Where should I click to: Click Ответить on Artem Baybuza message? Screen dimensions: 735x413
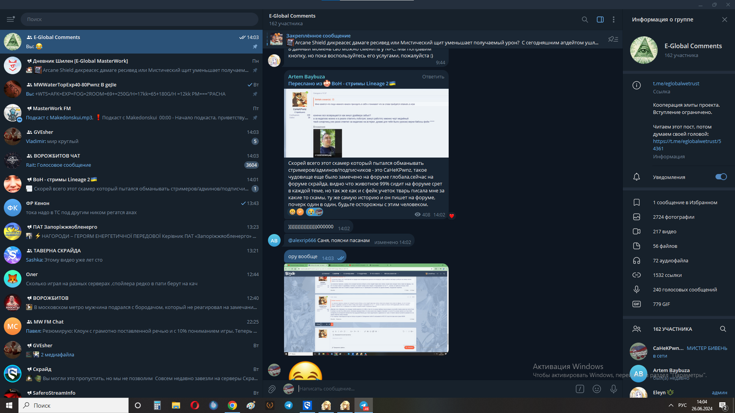[x=433, y=76]
